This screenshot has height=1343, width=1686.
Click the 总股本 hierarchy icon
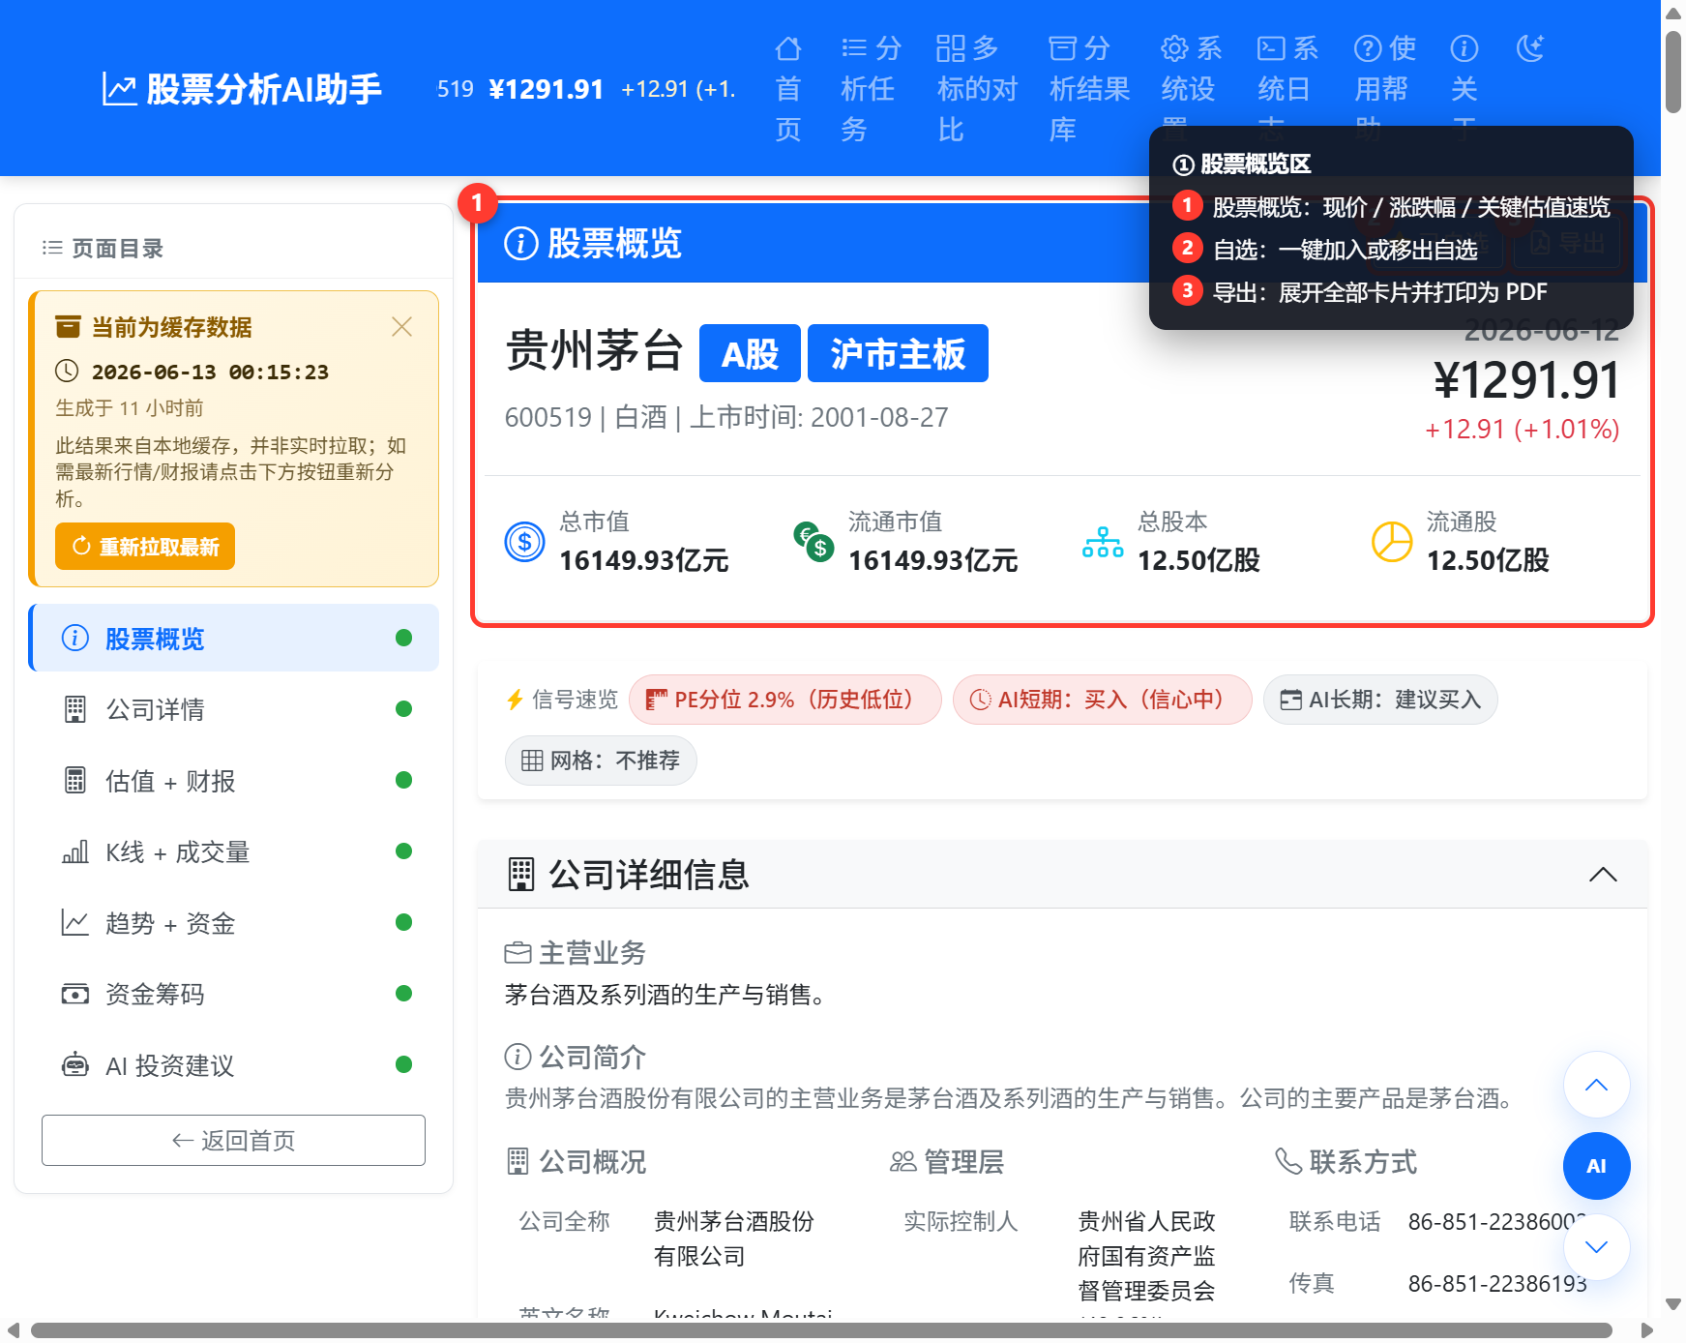pos(1103,542)
